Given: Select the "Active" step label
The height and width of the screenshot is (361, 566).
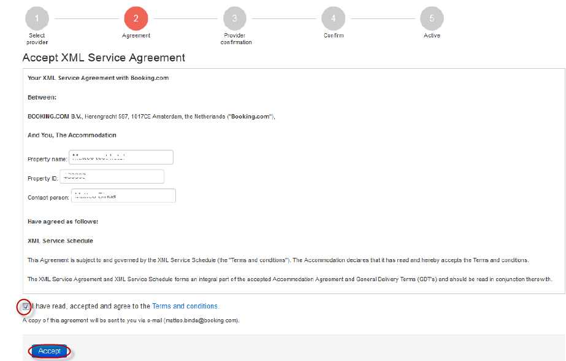Looking at the screenshot, I should click(432, 36).
